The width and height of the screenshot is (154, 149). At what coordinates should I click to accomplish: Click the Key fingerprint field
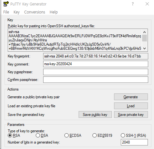click(x=96, y=56)
